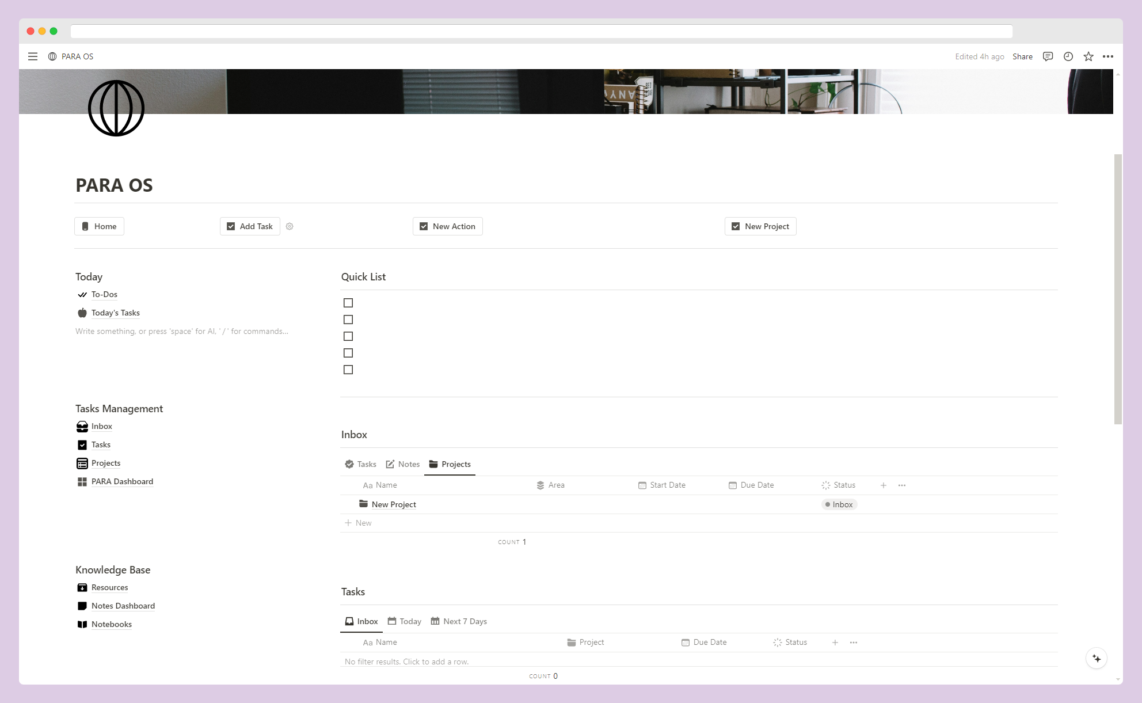
Task: Click the folder icon of New Project row
Action: pyautogui.click(x=363, y=504)
